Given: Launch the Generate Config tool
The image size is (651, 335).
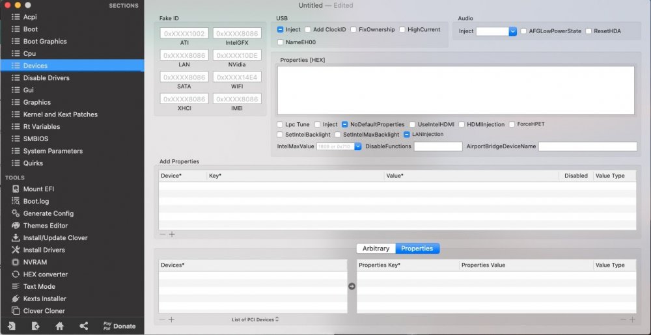Looking at the screenshot, I should tap(48, 213).
